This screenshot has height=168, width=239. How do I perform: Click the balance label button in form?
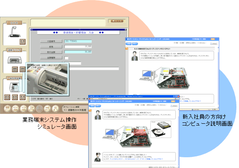coord(51,47)
